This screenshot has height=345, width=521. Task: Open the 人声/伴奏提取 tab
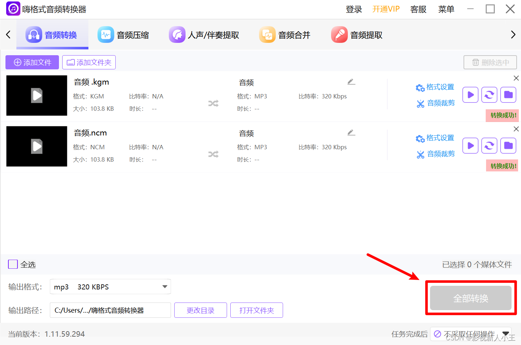pyautogui.click(x=204, y=35)
